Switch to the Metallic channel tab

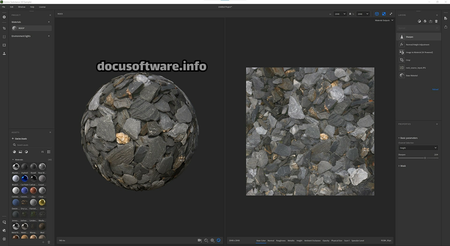291,240
